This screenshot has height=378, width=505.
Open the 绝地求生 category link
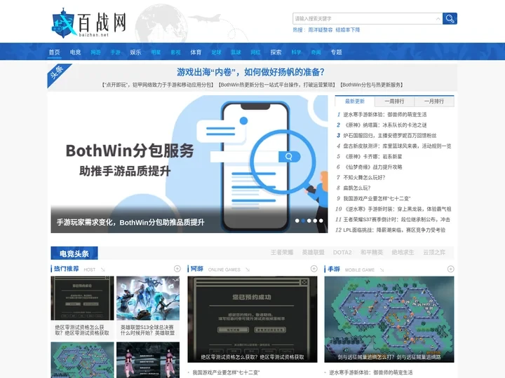tap(403, 253)
